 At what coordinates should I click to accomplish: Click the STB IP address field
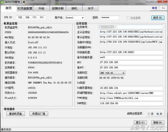31,18
